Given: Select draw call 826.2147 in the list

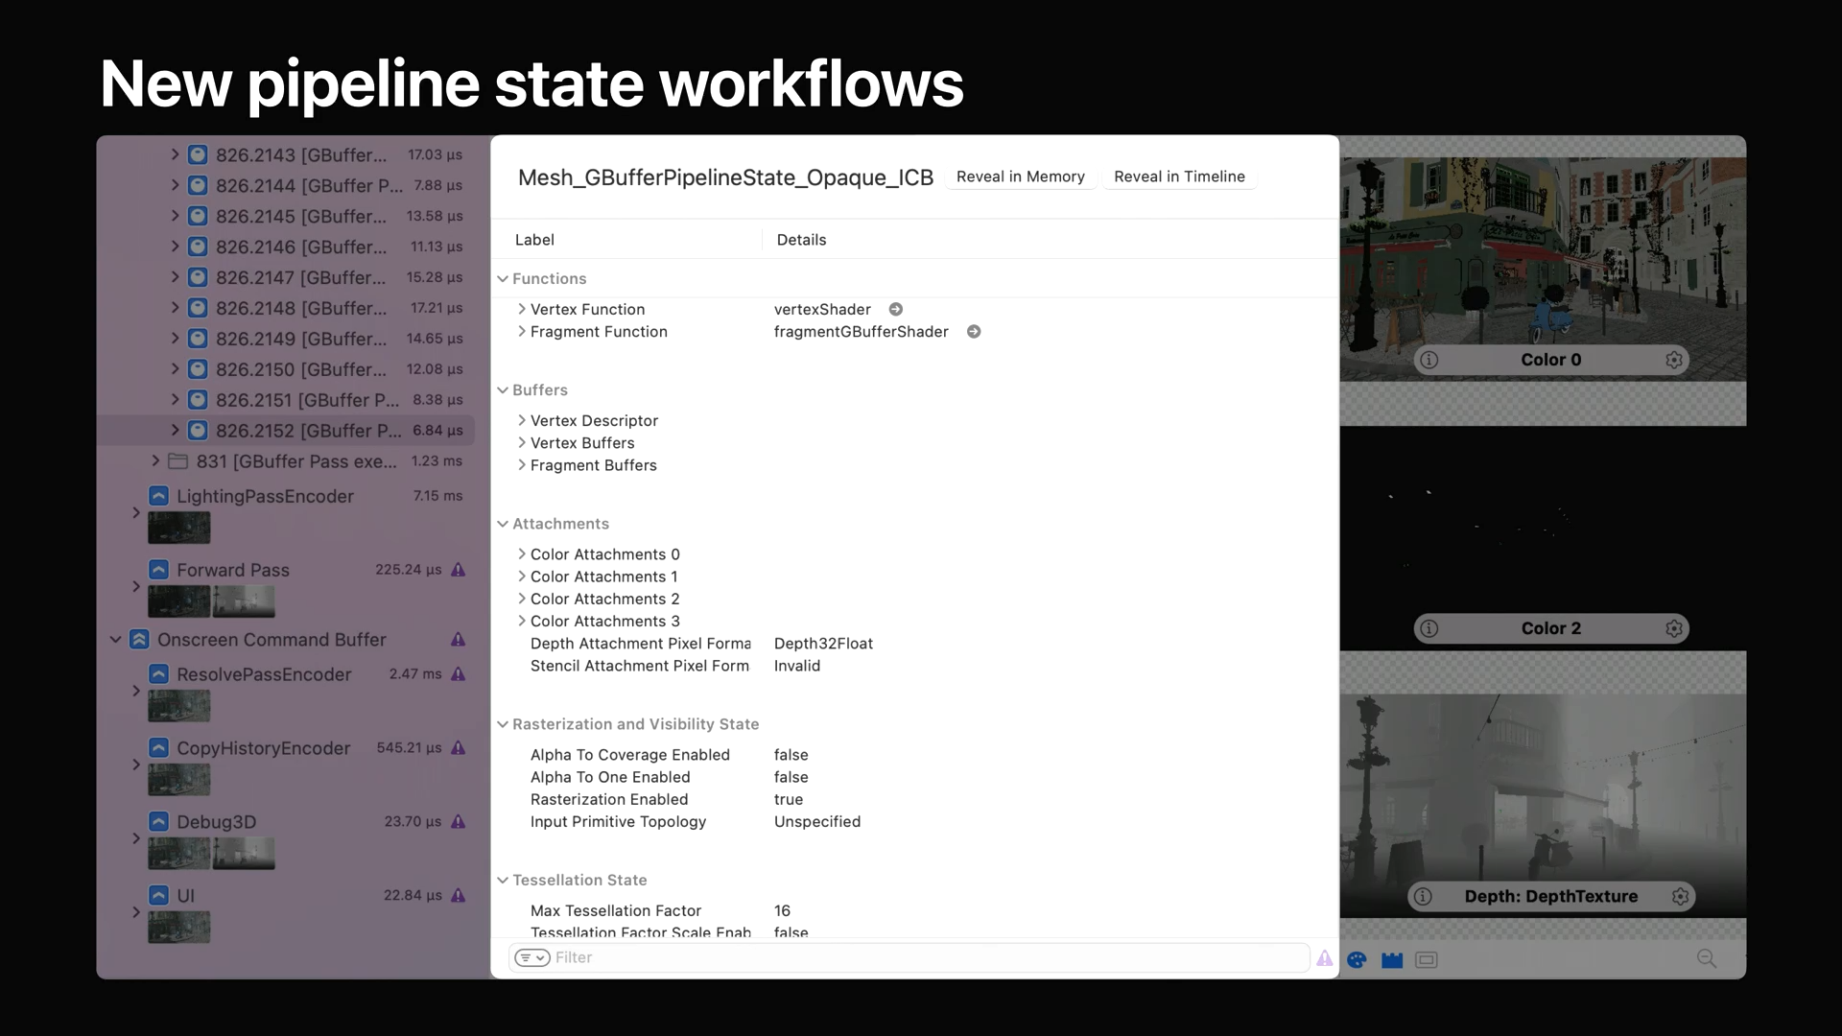Looking at the screenshot, I should coord(300,277).
